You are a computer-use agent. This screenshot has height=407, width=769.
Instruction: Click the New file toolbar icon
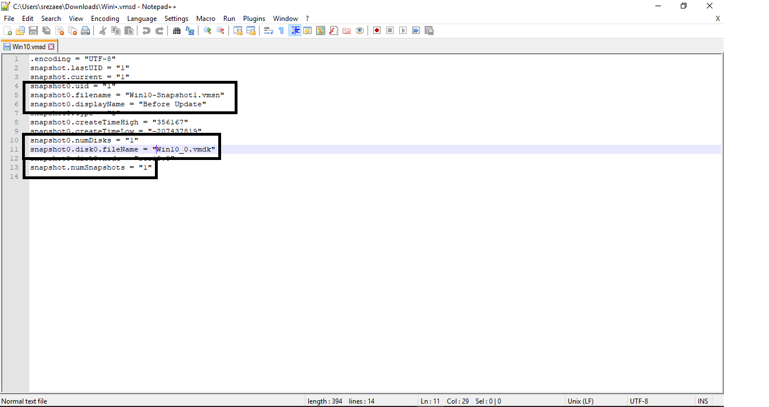tap(7, 31)
